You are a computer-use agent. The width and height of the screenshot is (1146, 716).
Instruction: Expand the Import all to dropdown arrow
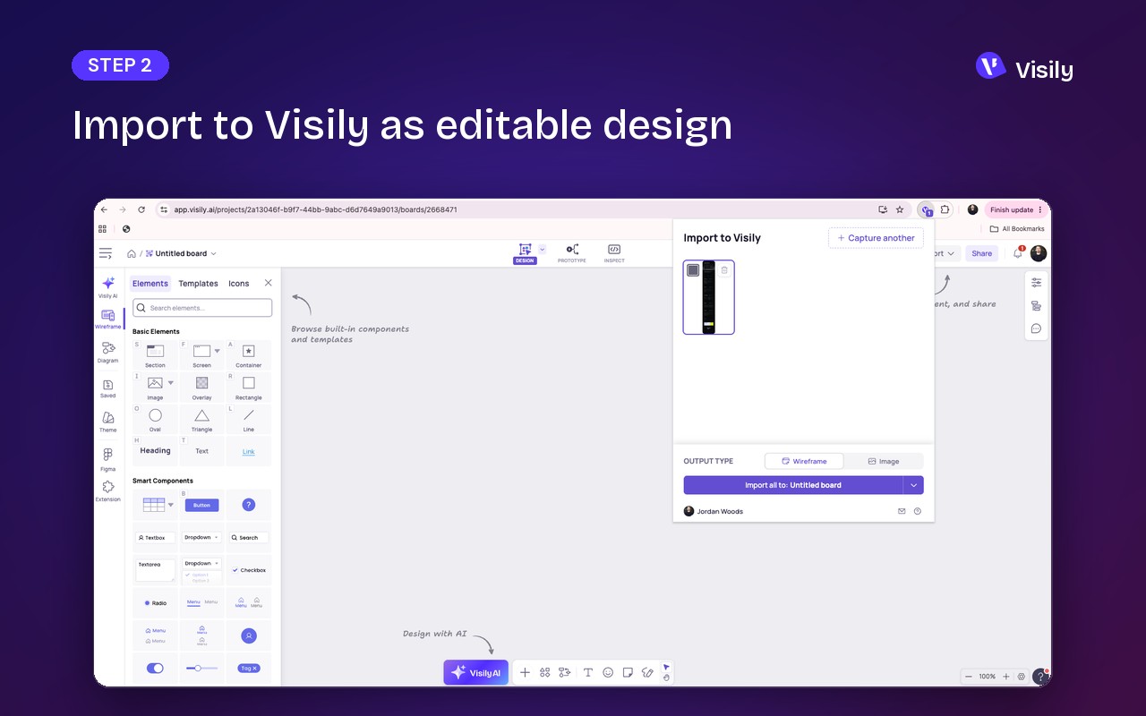click(913, 485)
